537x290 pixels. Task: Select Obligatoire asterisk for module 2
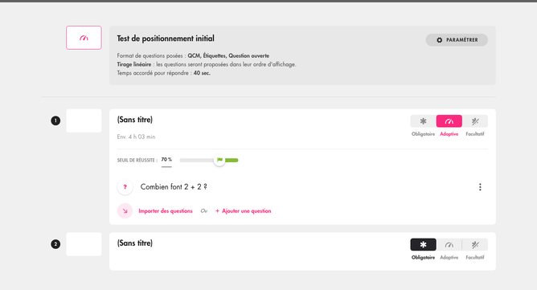pos(424,245)
